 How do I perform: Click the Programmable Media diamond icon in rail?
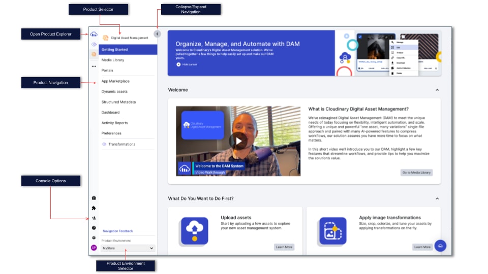tap(94, 45)
